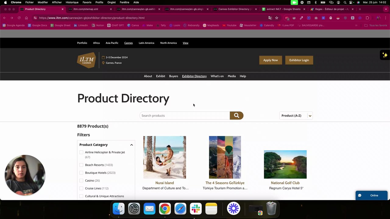This screenshot has height=219, width=390.
Task: Click the Loom camera bubble of presenter
Action: (25, 175)
